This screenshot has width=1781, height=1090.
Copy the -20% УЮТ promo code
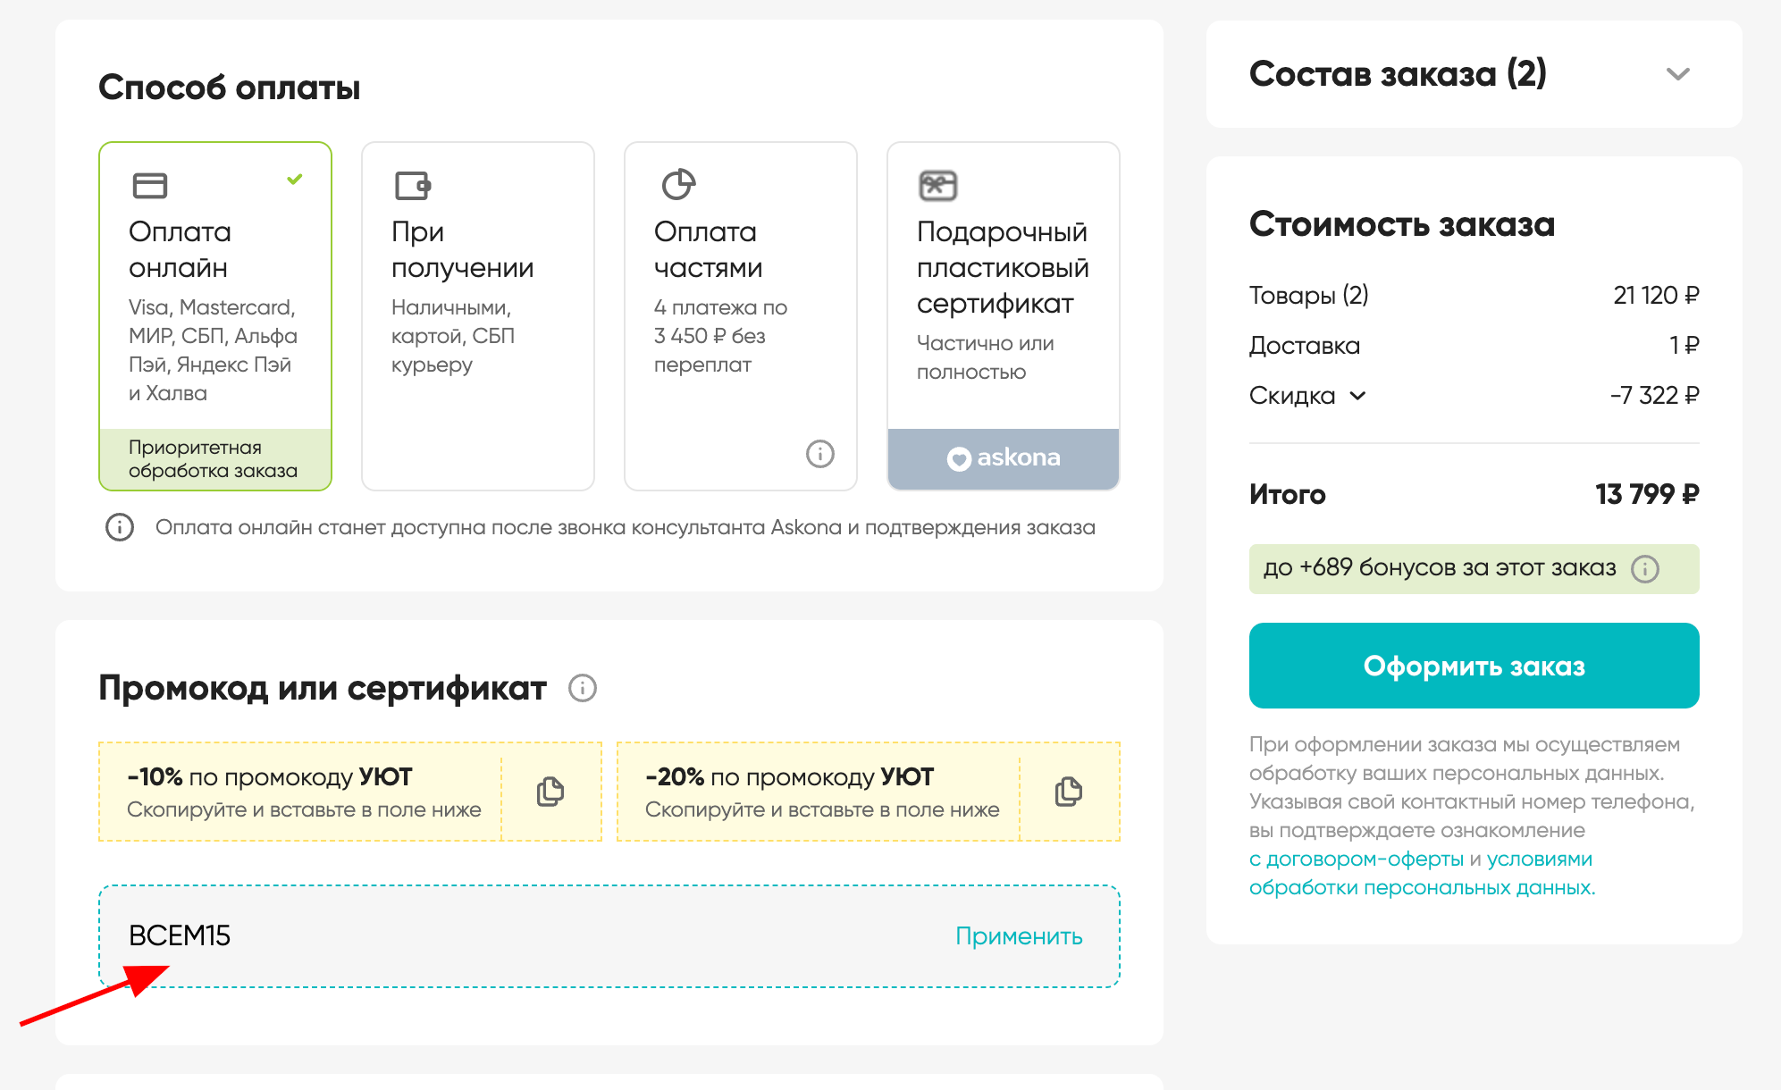pyautogui.click(x=1069, y=792)
